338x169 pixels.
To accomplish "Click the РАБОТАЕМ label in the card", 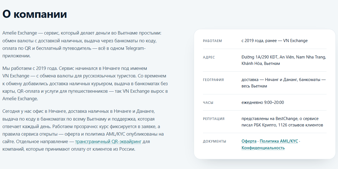I will tap(212, 41).
